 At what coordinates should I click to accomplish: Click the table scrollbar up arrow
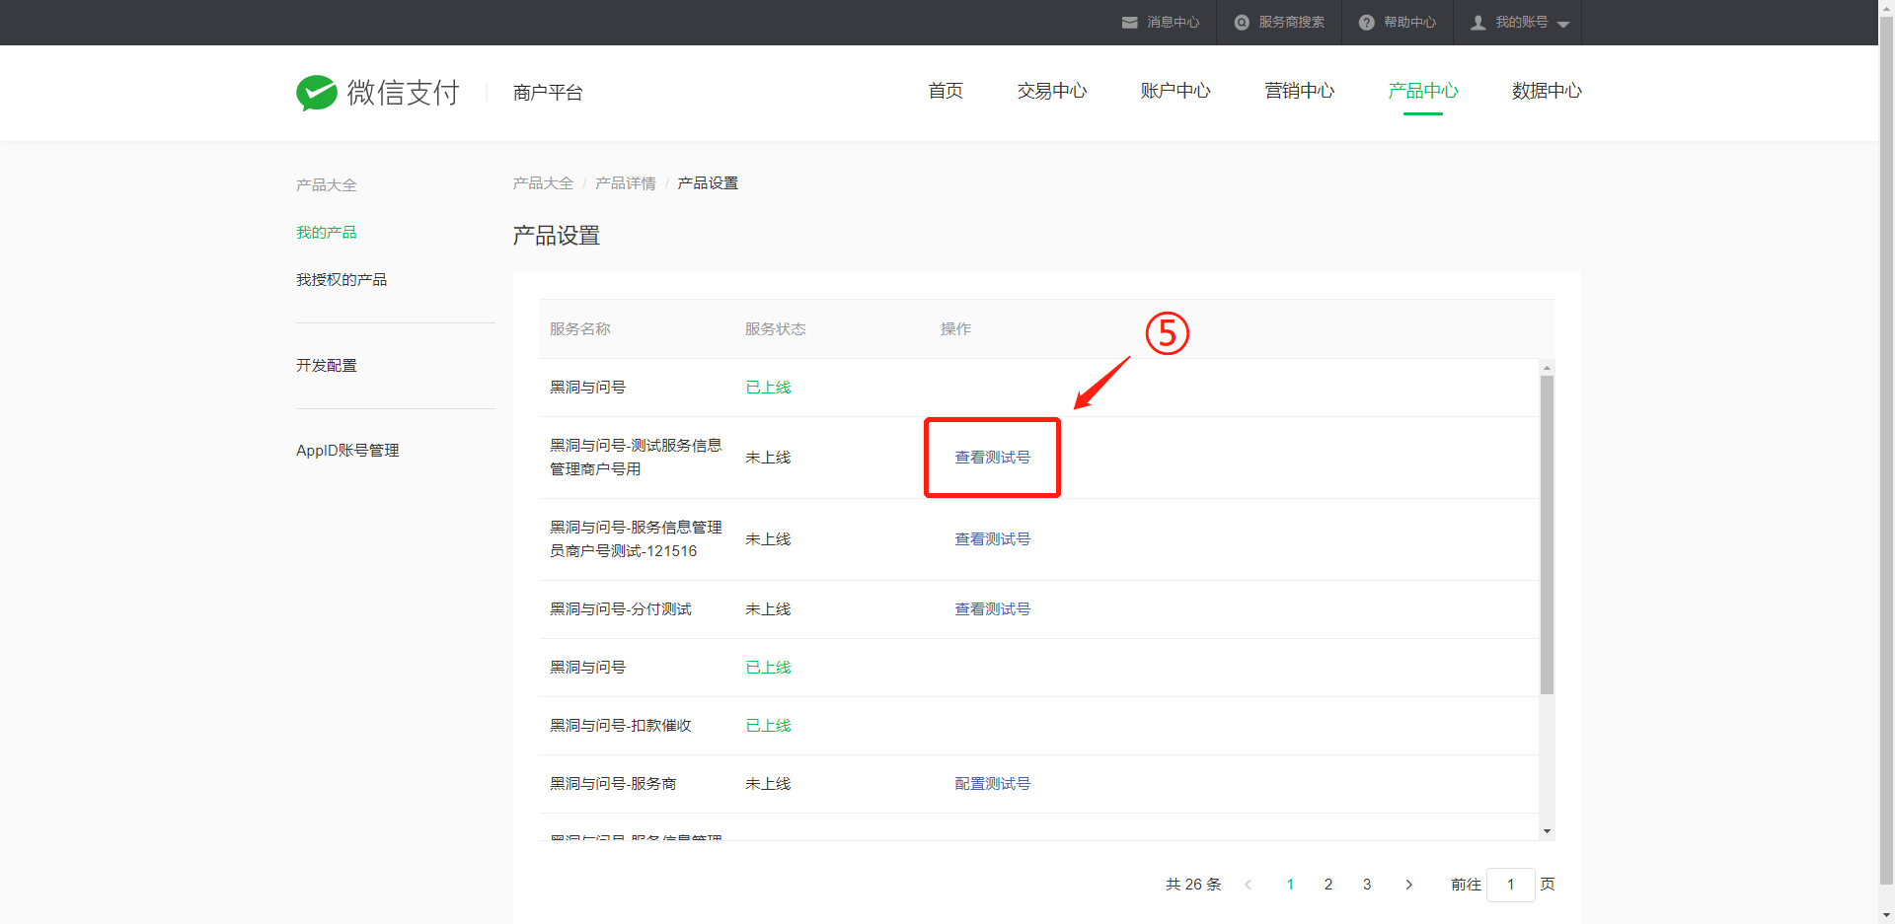(1547, 368)
